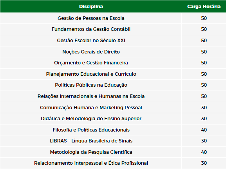Click Políticas Públicas na Educação

tap(91, 85)
